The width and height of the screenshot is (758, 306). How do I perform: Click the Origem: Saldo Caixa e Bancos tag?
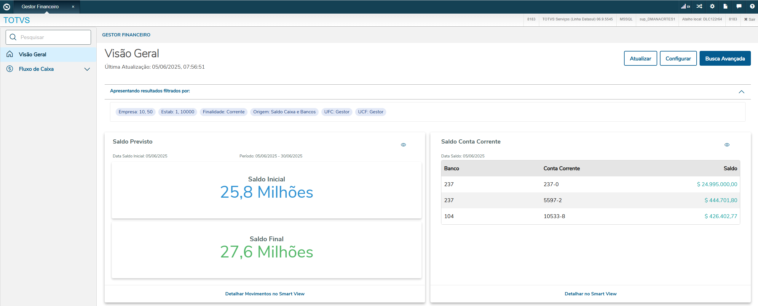tap(284, 112)
